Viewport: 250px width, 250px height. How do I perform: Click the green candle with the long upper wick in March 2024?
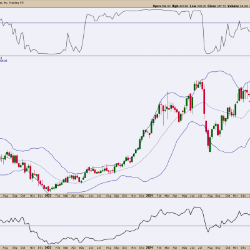167,105
